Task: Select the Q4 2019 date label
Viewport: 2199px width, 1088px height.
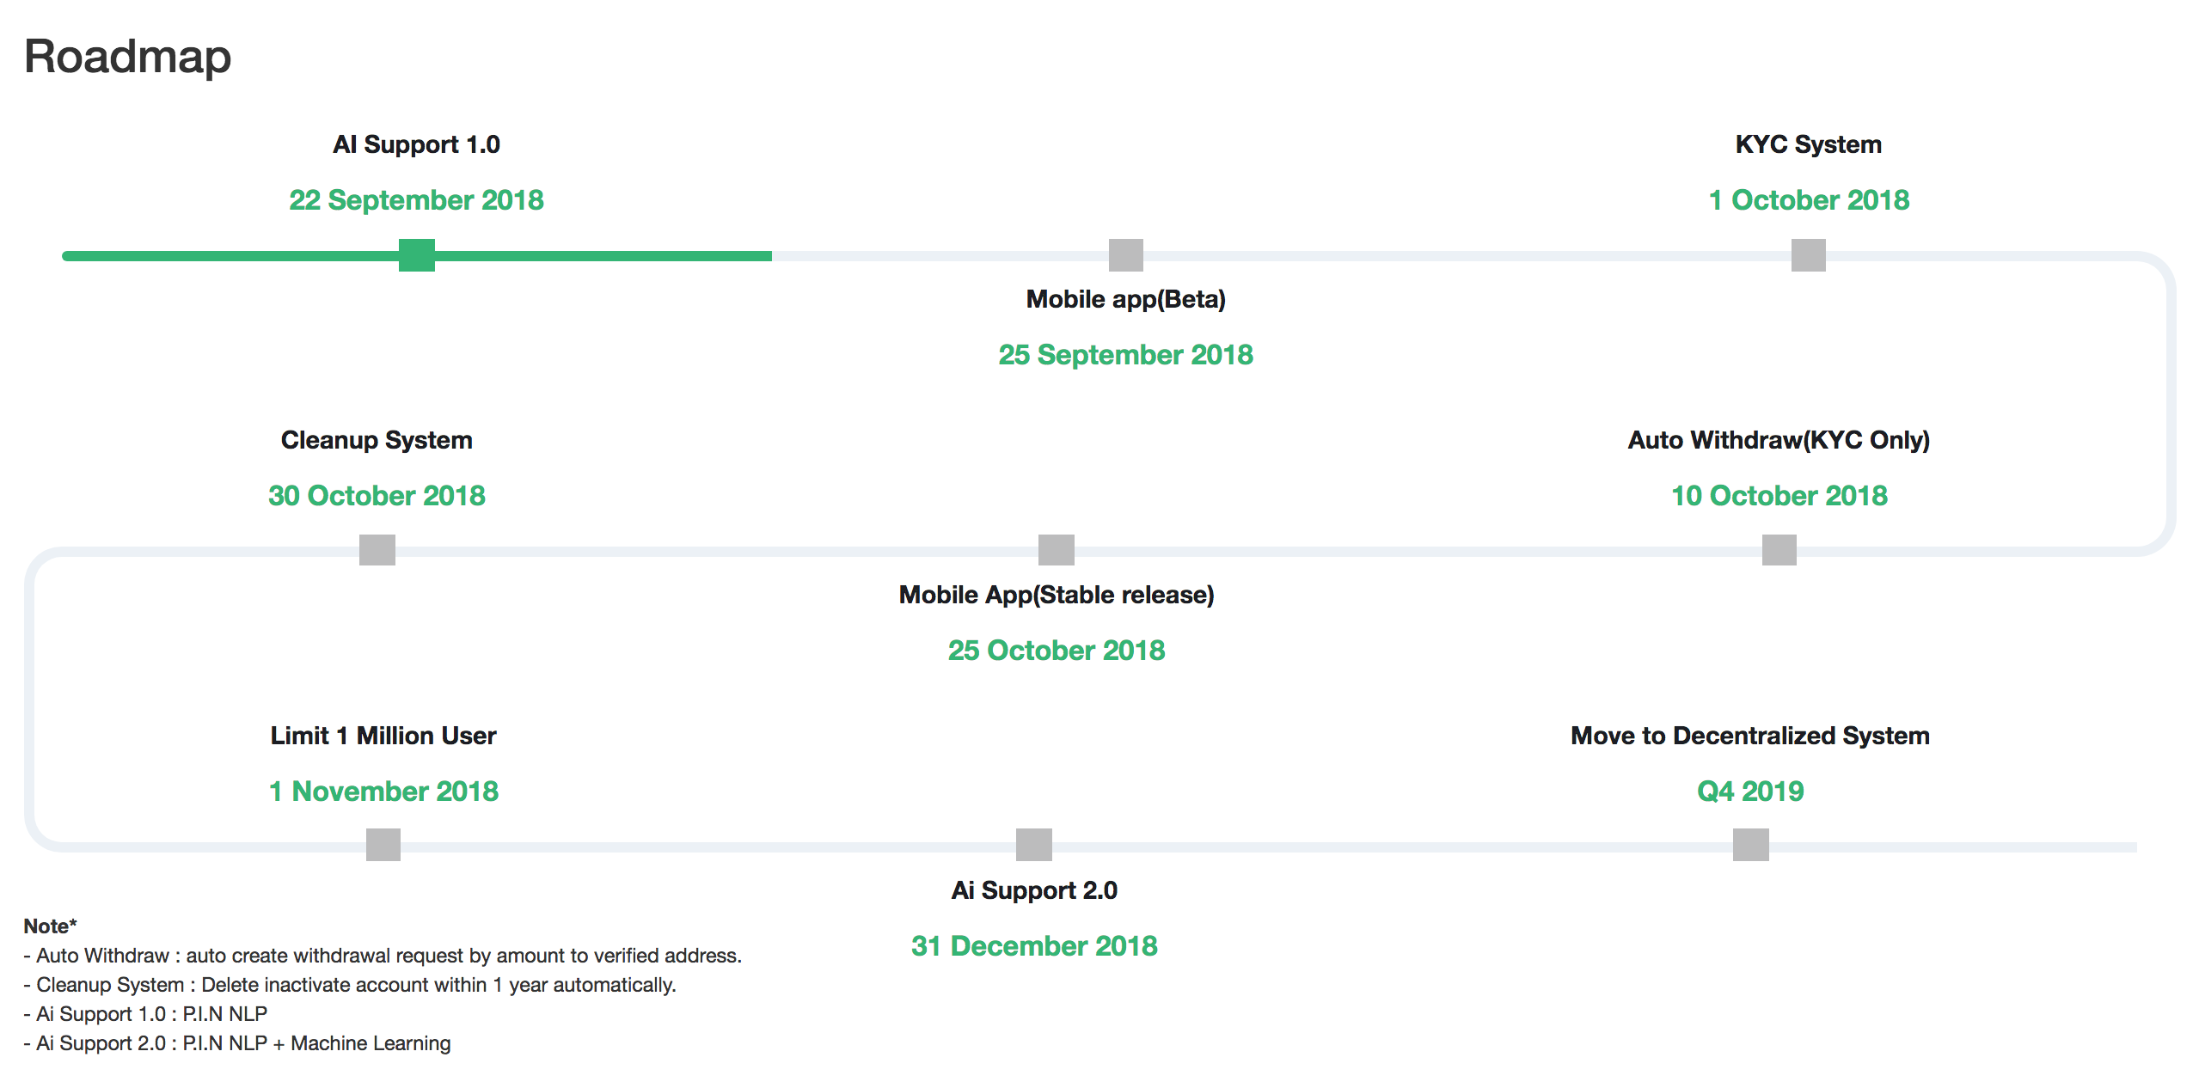Action: (x=1750, y=792)
